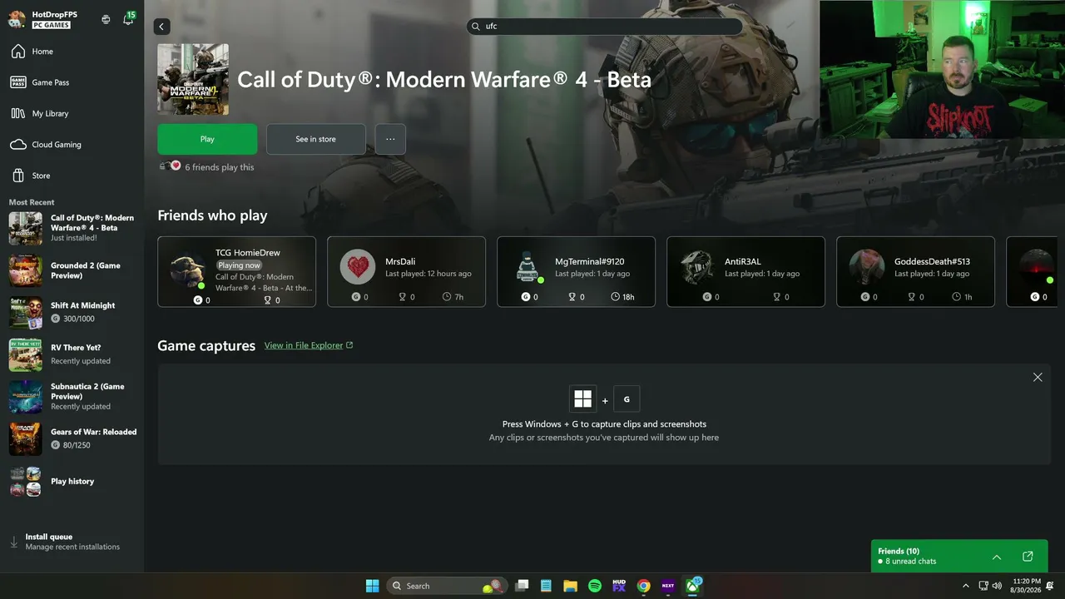Go back using the back arrow button
Image resolution: width=1065 pixels, height=599 pixels.
pos(162,27)
